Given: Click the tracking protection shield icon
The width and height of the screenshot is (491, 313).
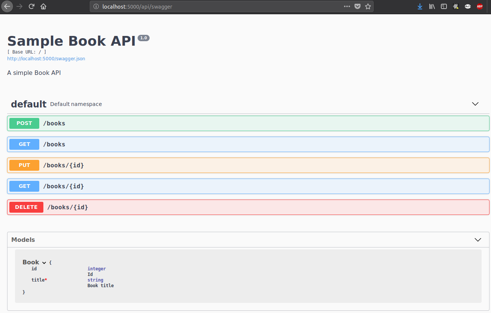Looking at the screenshot, I should tap(357, 6).
